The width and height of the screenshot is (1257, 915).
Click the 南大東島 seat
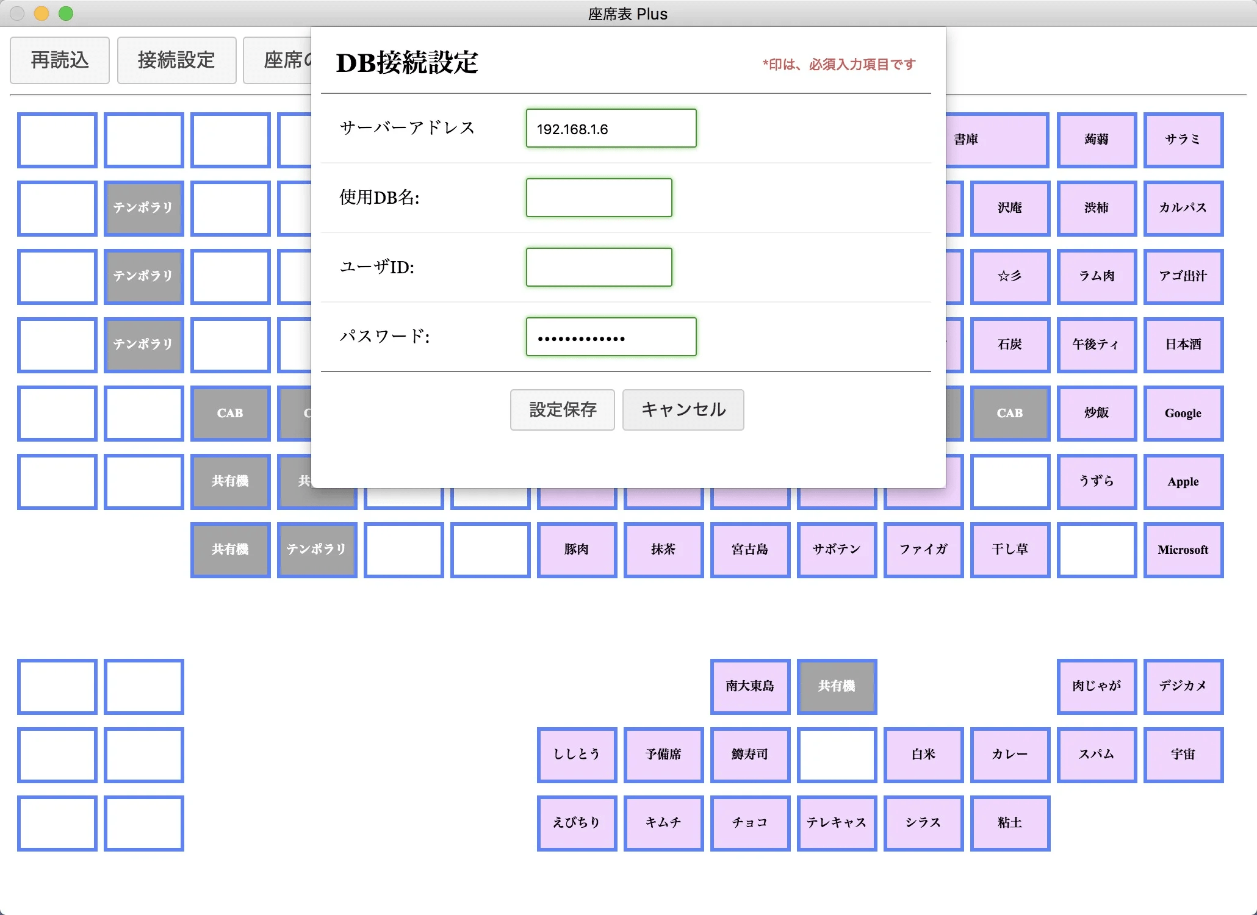[x=750, y=686]
